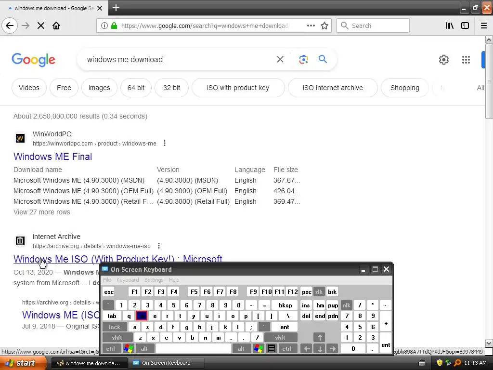Switch to On-Screen Keyboard taskbar button
The width and height of the screenshot is (493, 370).
tap(167, 363)
